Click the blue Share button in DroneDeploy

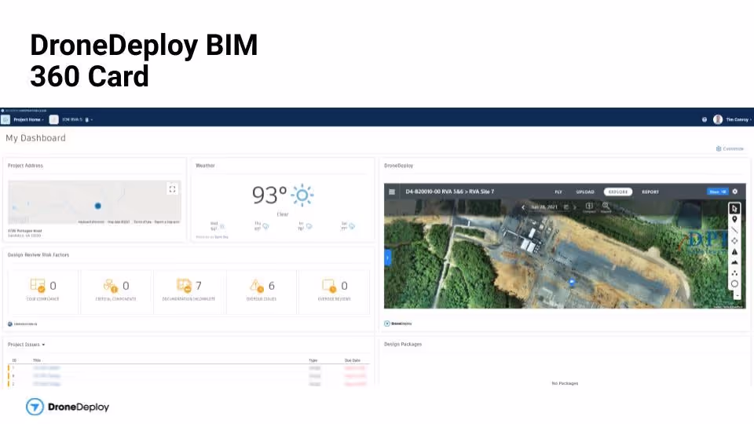717,192
